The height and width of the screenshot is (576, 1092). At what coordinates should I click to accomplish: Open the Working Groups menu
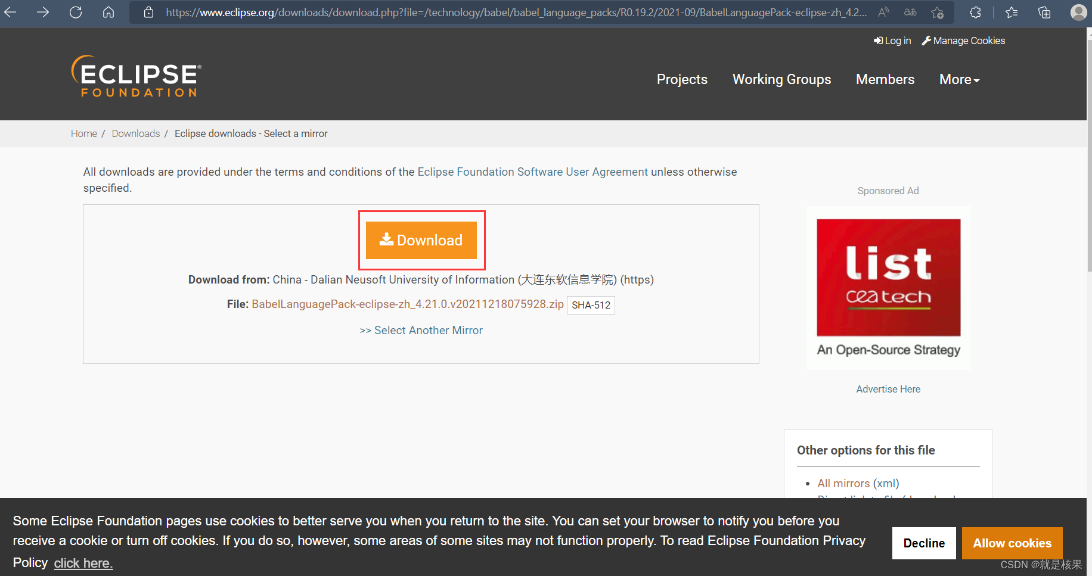[x=781, y=79]
